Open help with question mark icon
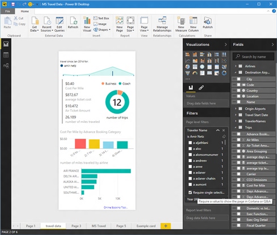277x235 pixels. pyautogui.click(x=274, y=11)
